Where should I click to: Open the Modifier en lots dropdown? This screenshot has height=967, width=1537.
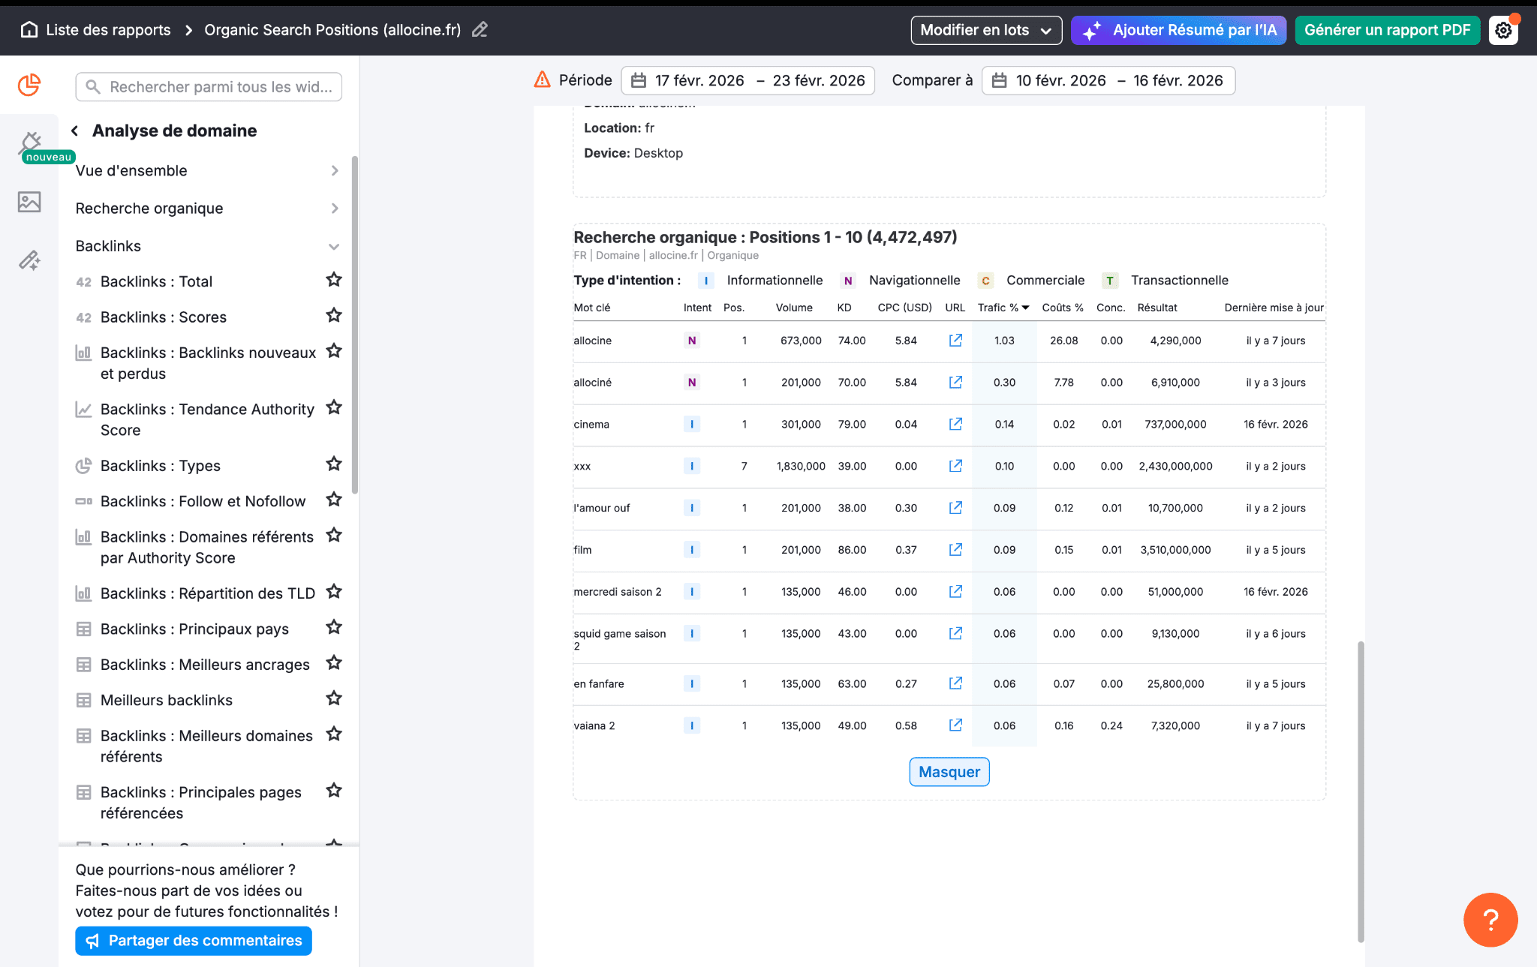(985, 30)
